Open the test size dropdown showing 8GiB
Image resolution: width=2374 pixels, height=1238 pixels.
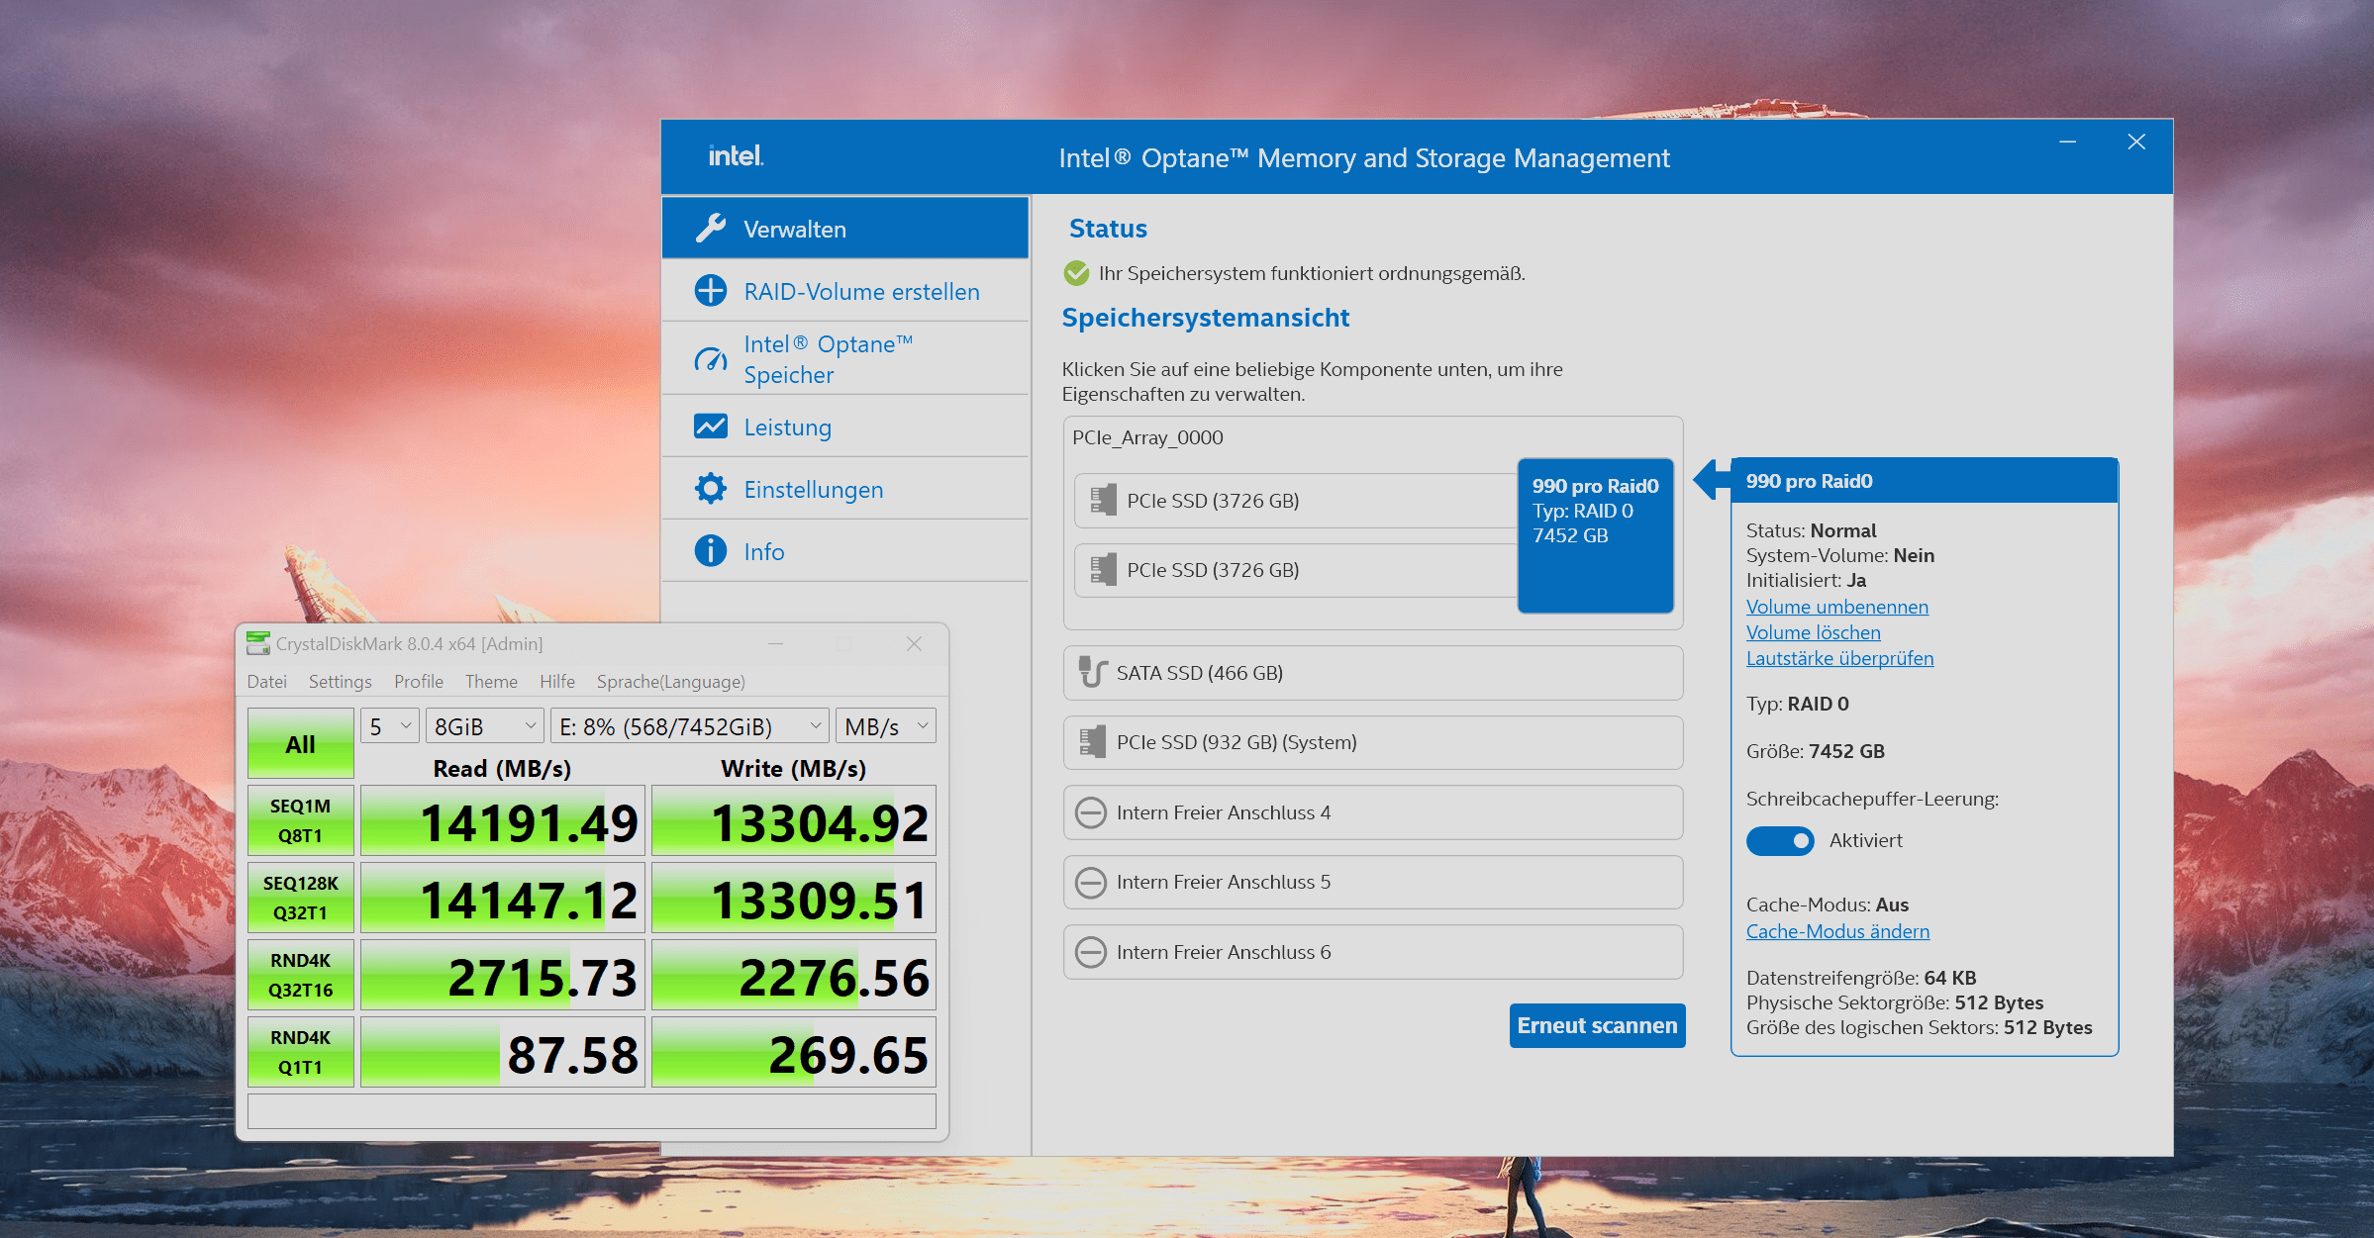(485, 726)
